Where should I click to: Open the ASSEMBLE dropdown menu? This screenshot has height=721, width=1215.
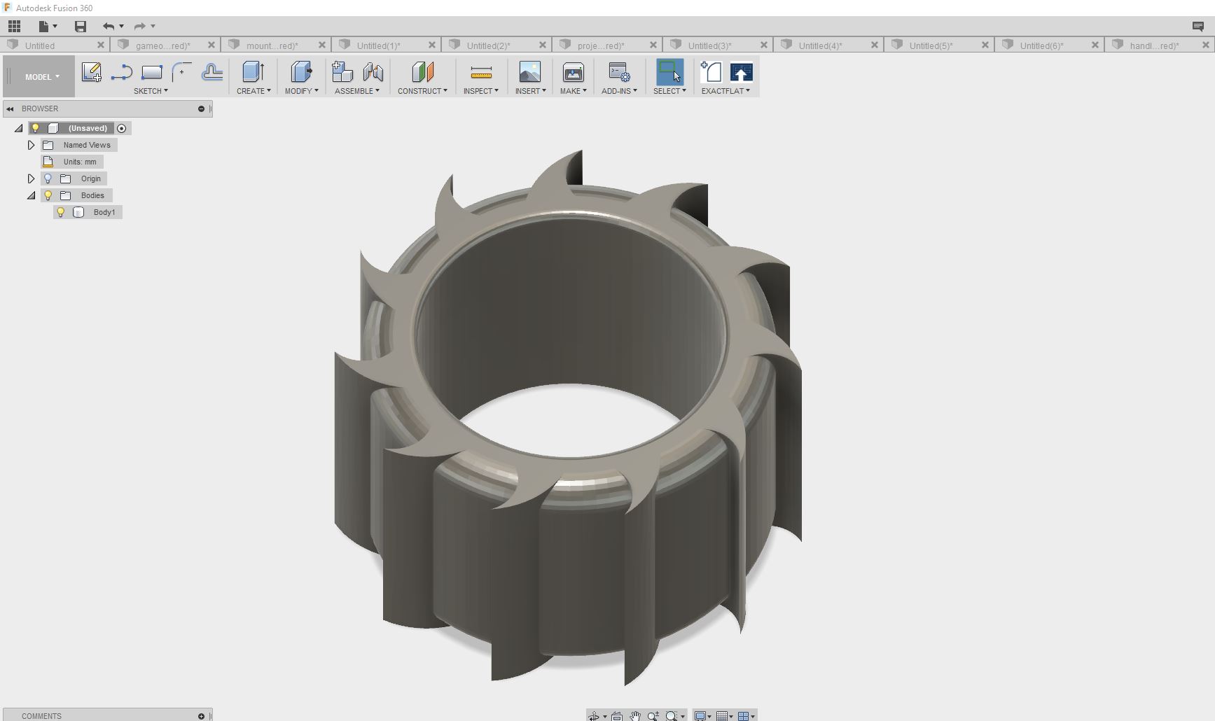pyautogui.click(x=357, y=91)
